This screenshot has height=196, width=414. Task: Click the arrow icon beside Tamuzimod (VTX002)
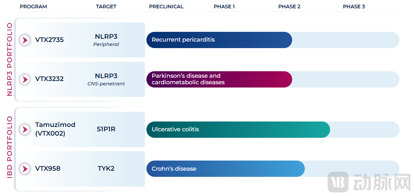tap(25, 129)
